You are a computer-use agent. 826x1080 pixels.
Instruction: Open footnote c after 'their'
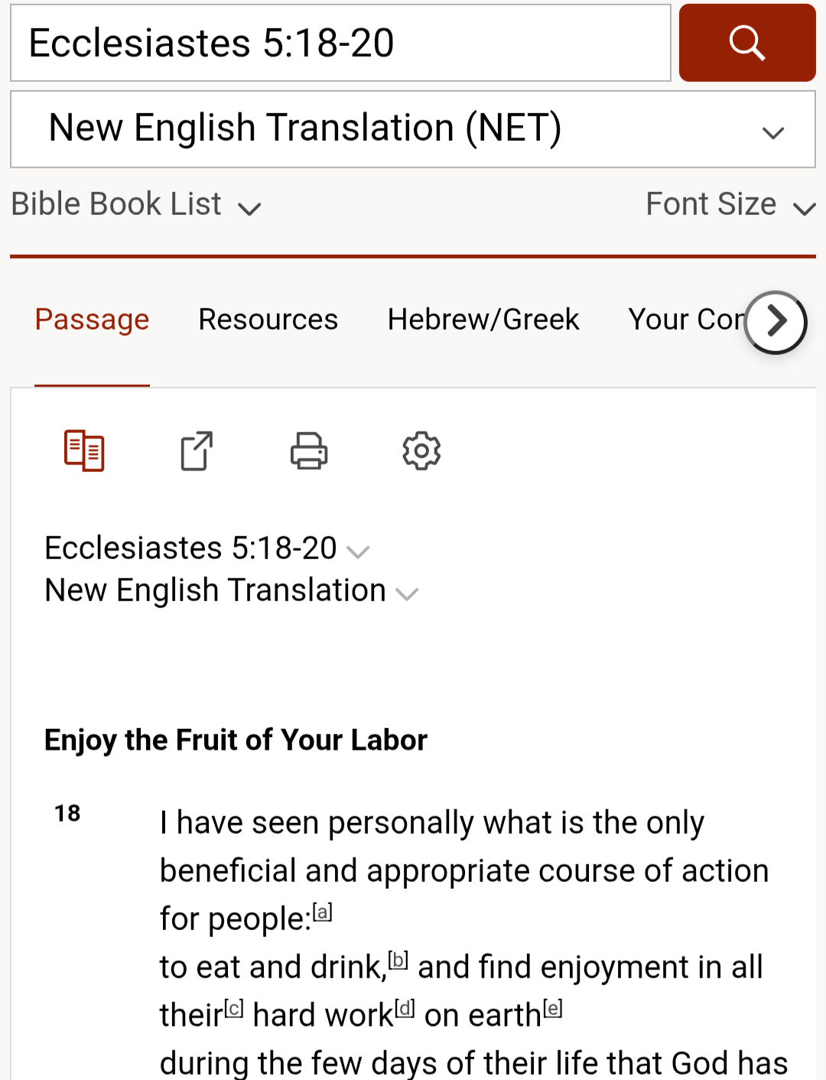pos(234,1009)
